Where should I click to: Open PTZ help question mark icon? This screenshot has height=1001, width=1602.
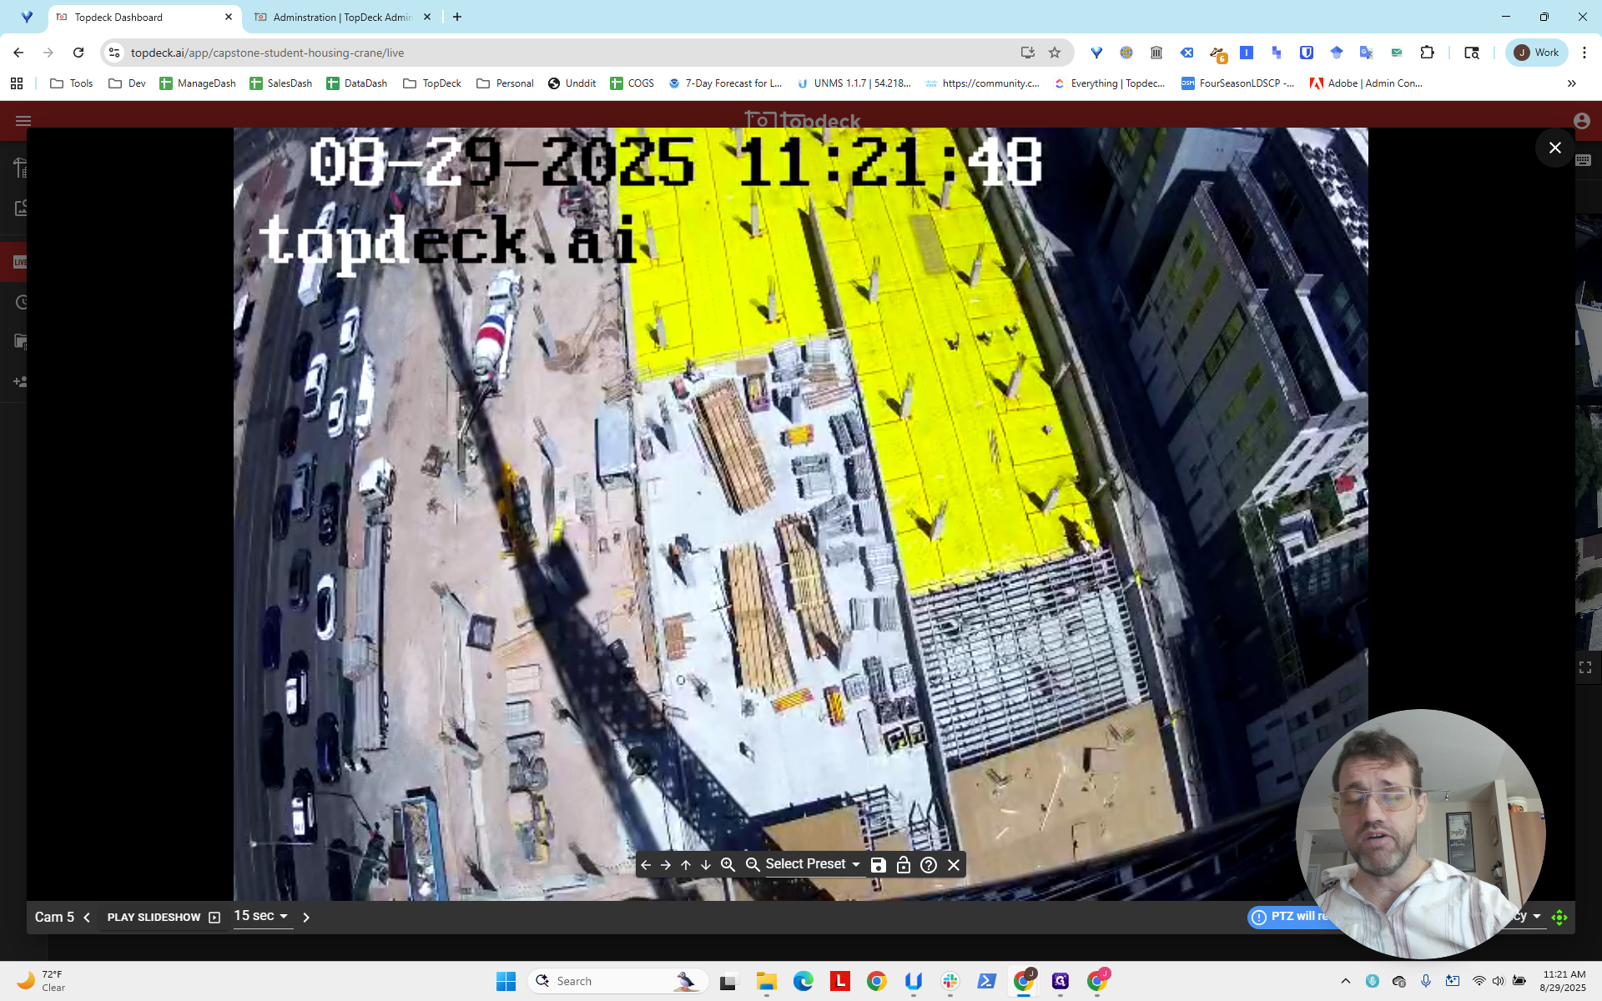pyautogui.click(x=929, y=865)
